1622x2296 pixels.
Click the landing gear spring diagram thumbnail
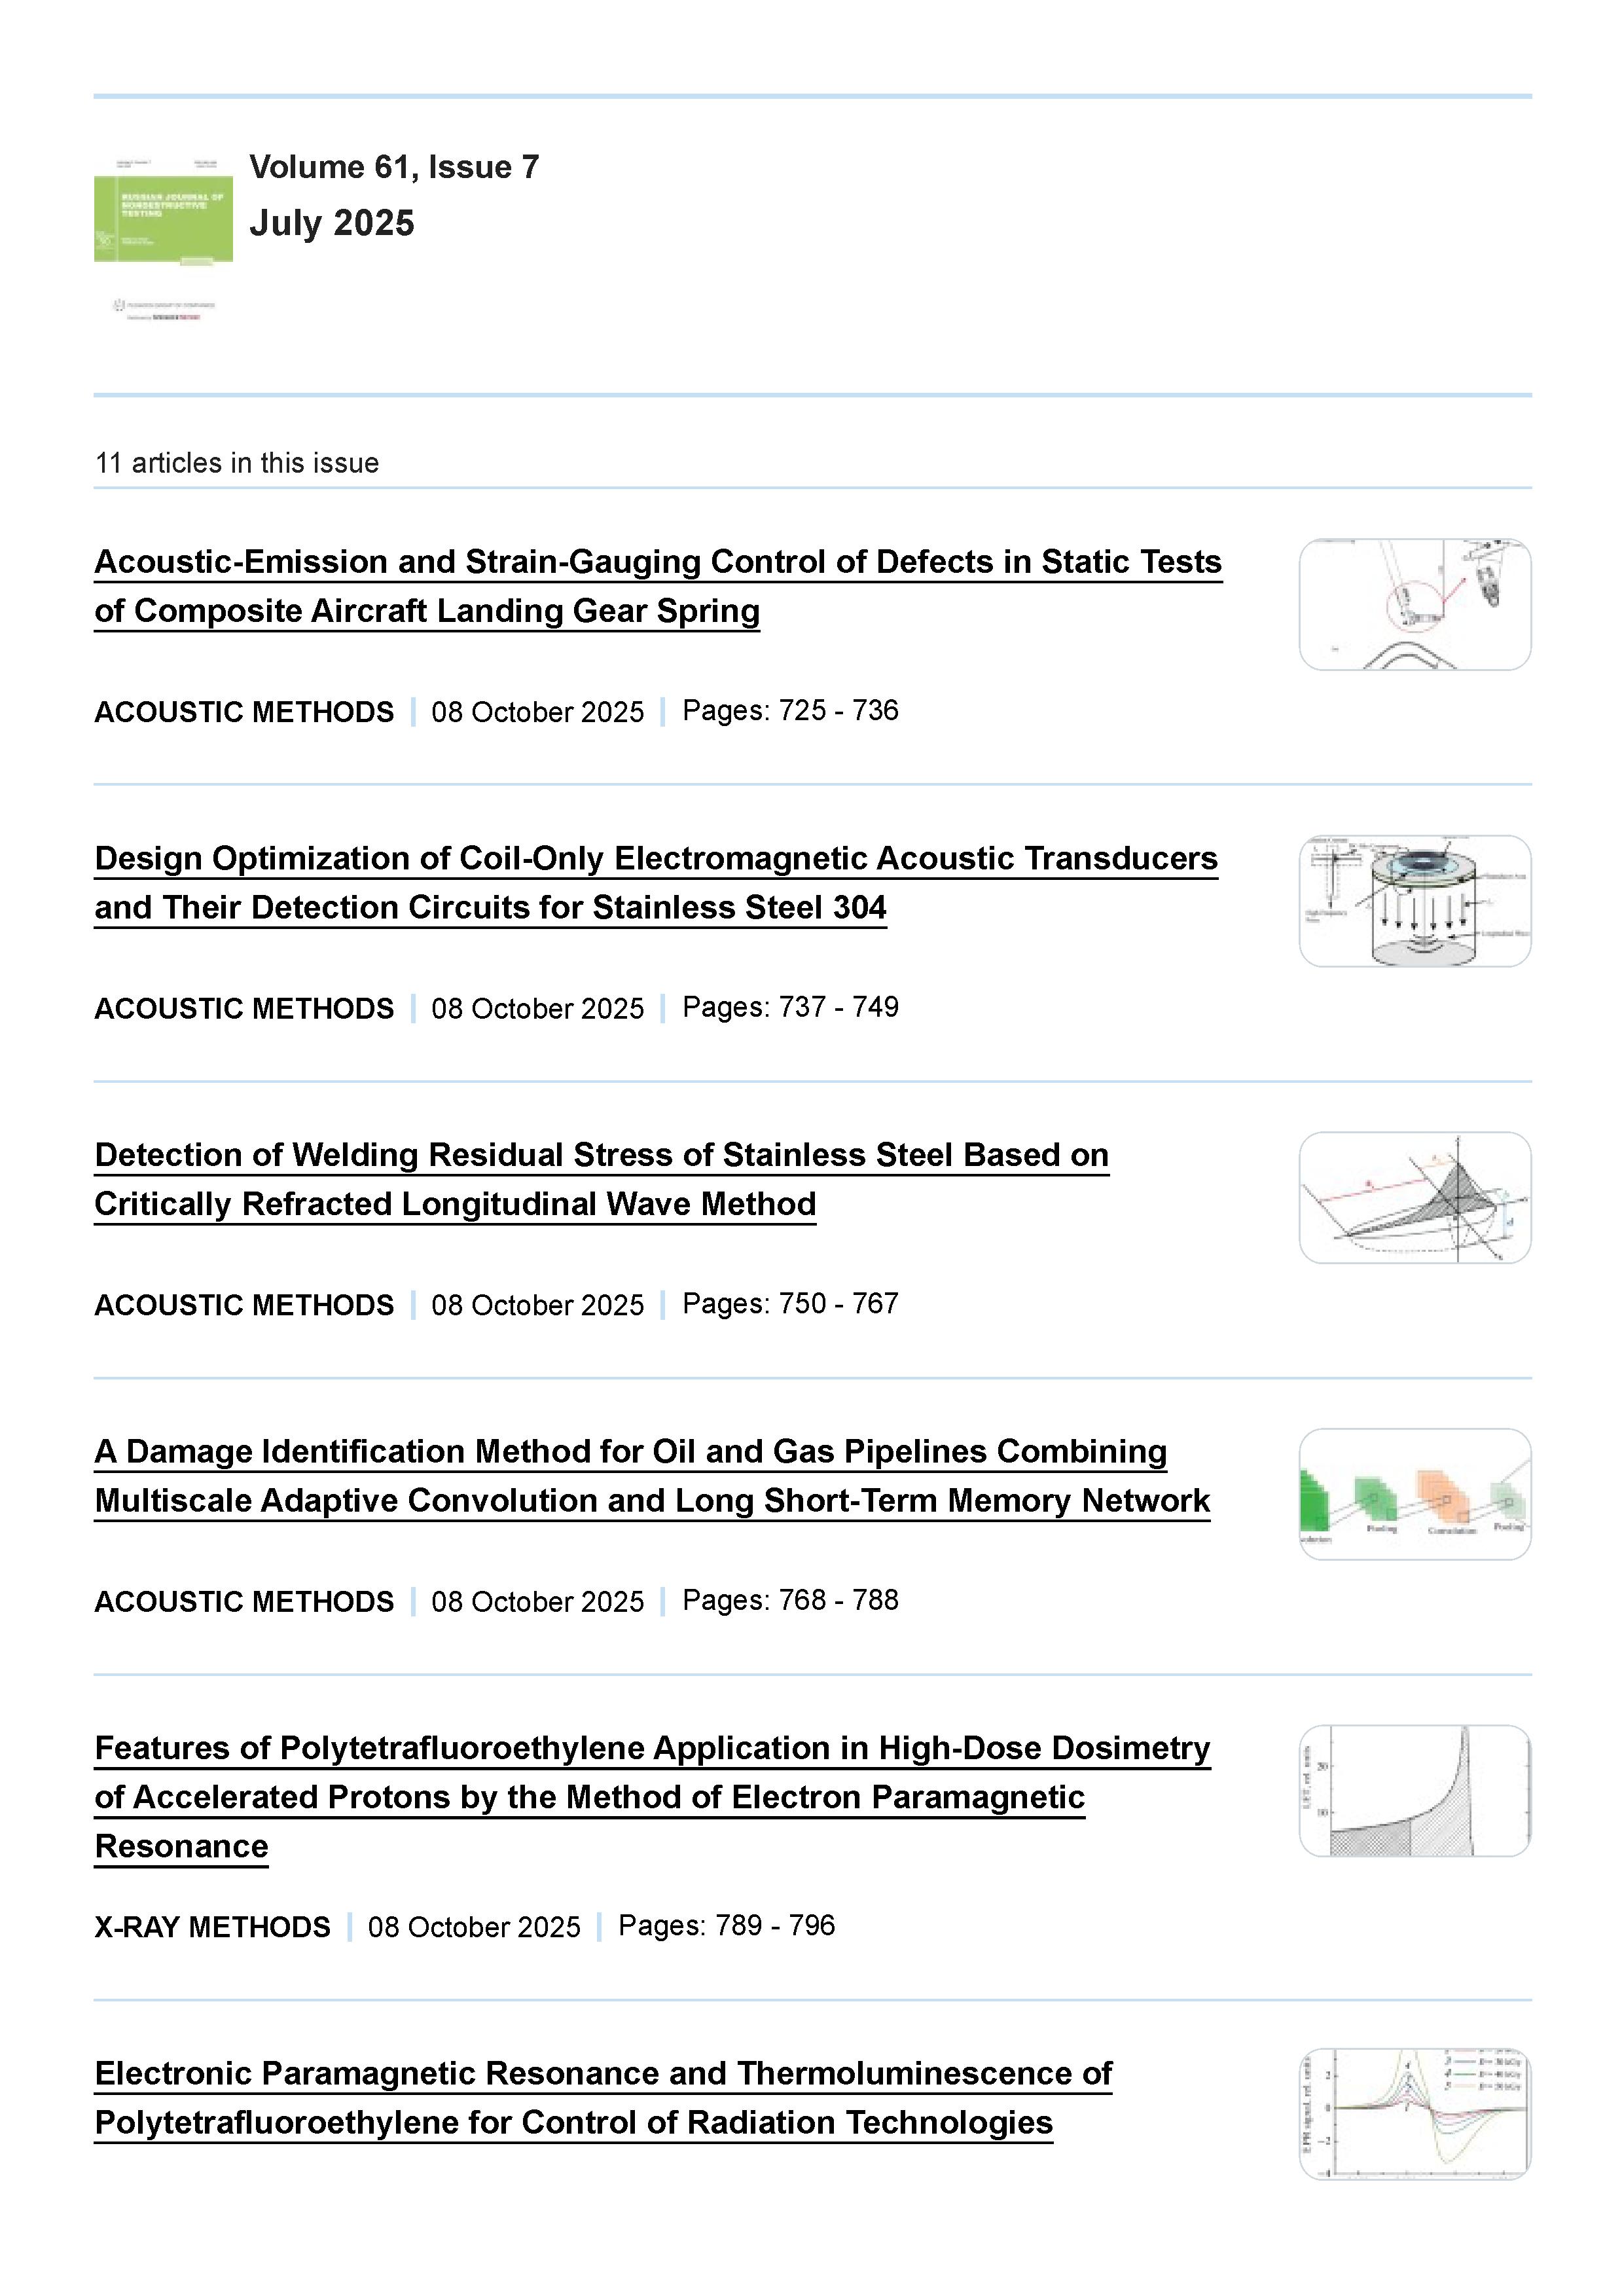pos(1414,605)
